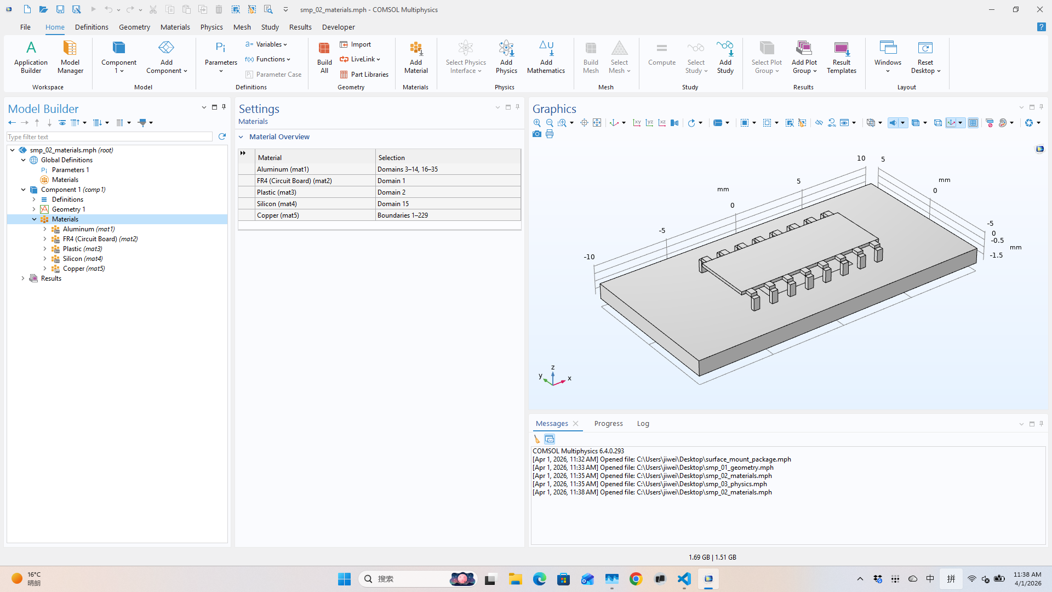Screen dimensions: 1052x592
Task: Toggle the wireframe rendering button
Action: [937, 123]
